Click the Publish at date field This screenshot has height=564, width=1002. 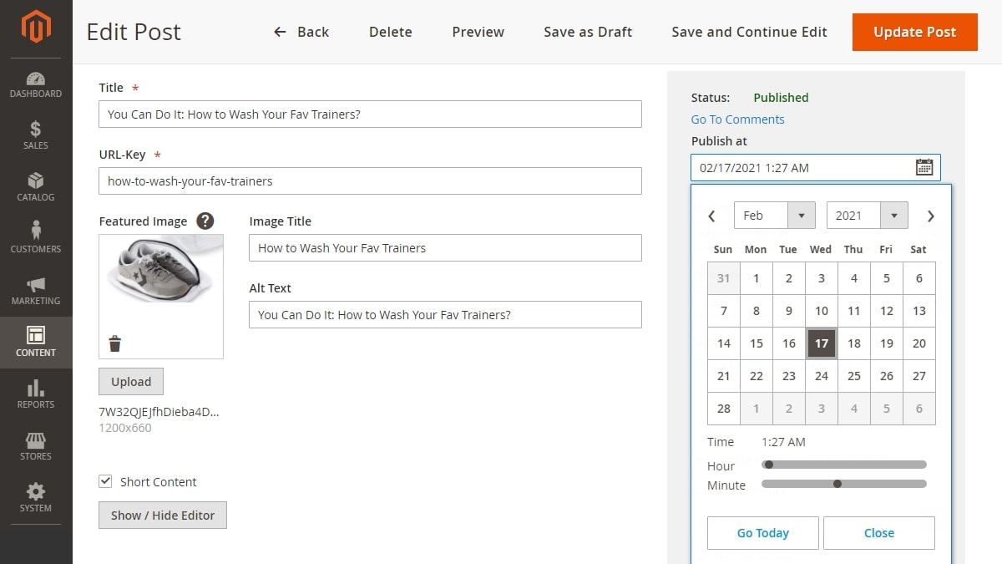coord(816,167)
